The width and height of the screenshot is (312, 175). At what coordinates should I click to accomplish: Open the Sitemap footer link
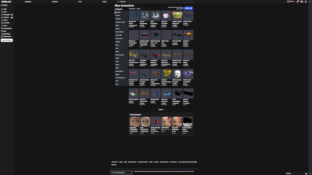(113, 164)
